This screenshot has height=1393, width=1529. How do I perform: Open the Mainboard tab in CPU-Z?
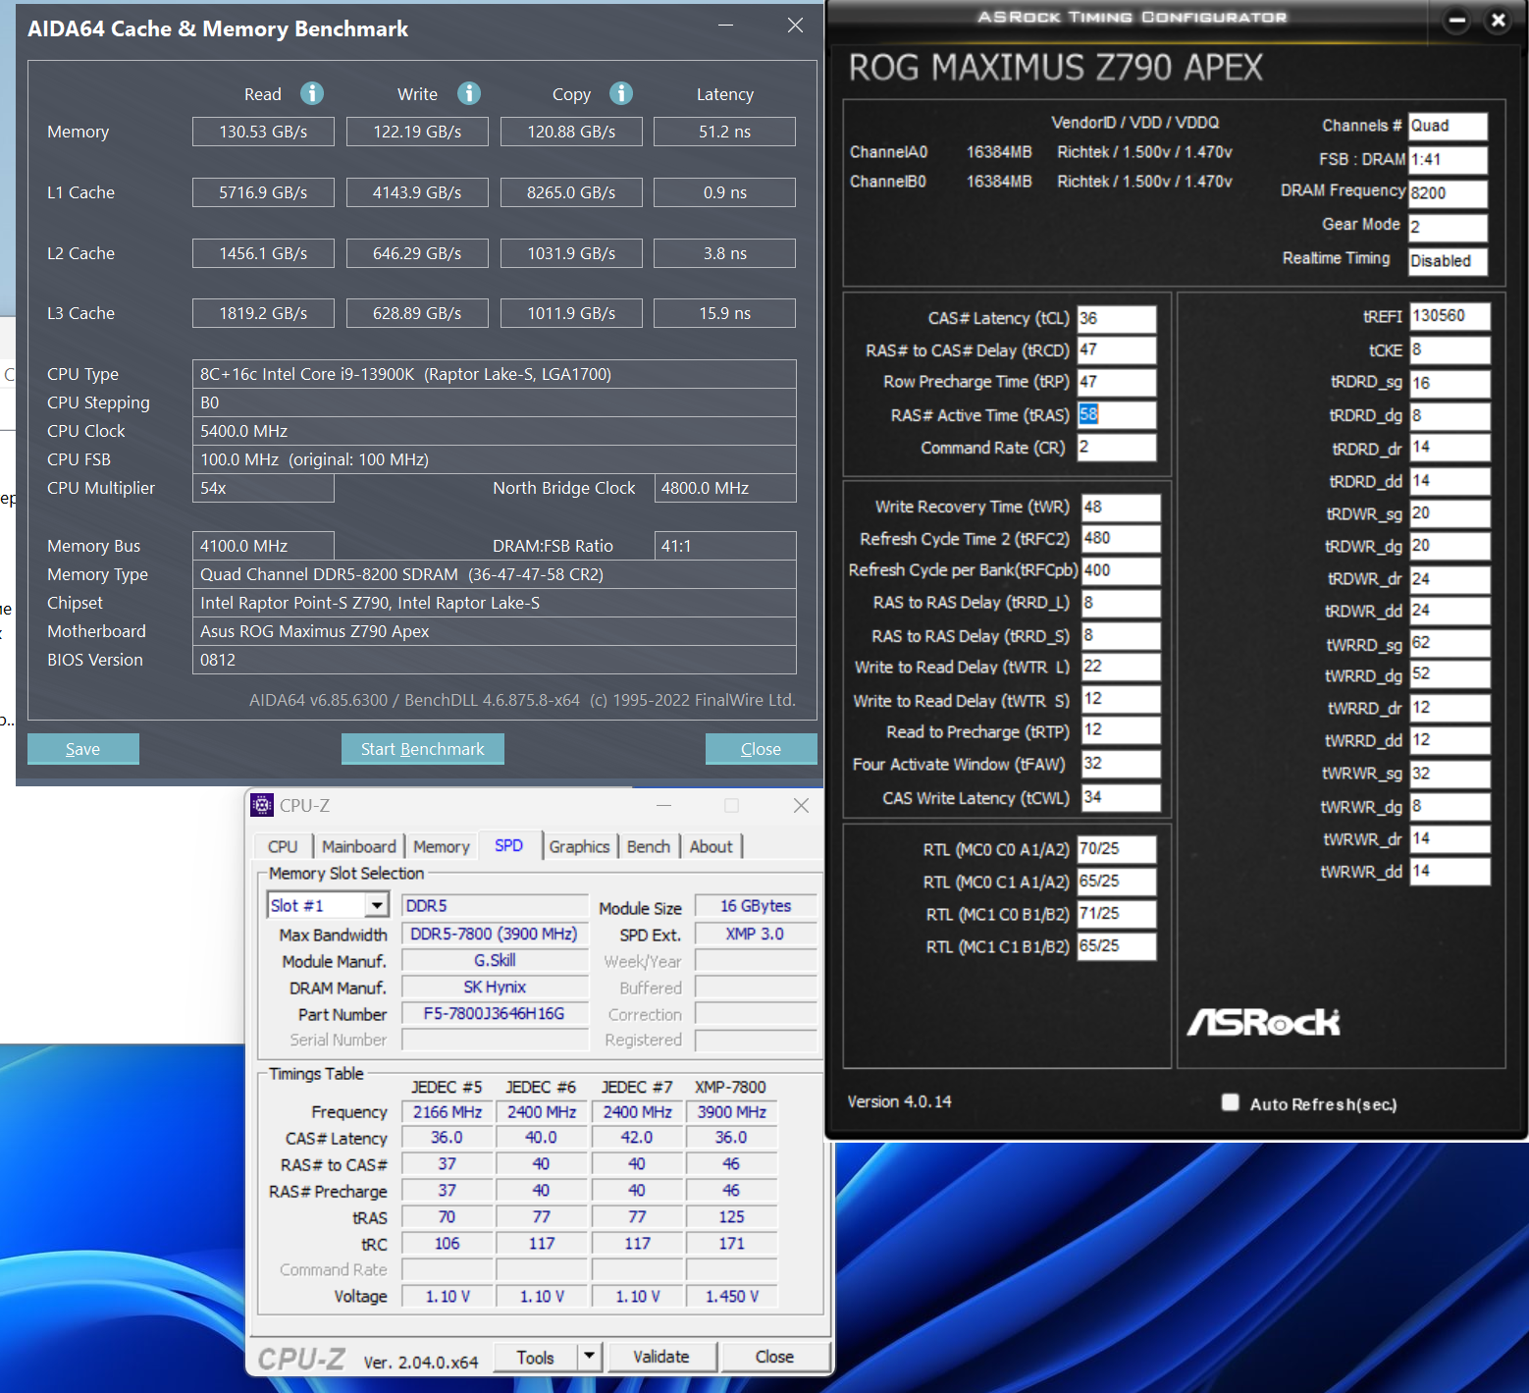point(359,846)
